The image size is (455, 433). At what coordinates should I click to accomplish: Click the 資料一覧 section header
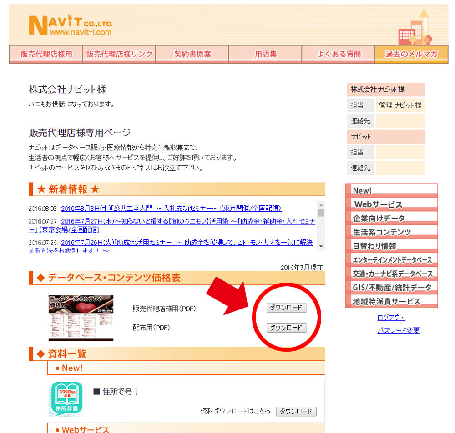point(177,354)
